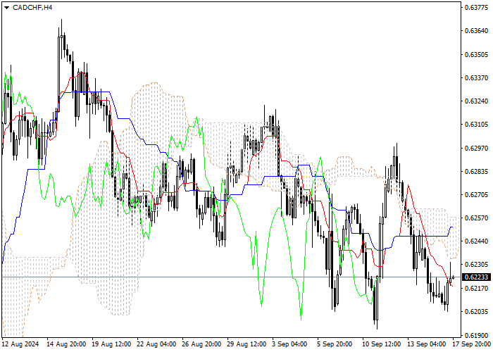Pick the 0.63370 price axis label
Viewport: 493px width, 352px height.
[x=476, y=77]
